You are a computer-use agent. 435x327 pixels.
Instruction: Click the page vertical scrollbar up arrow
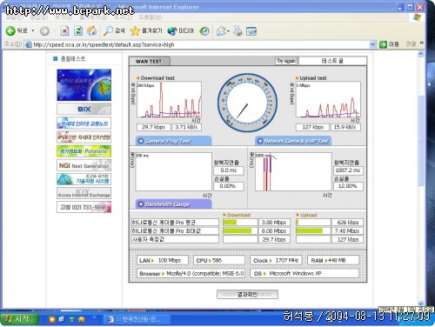(x=420, y=54)
